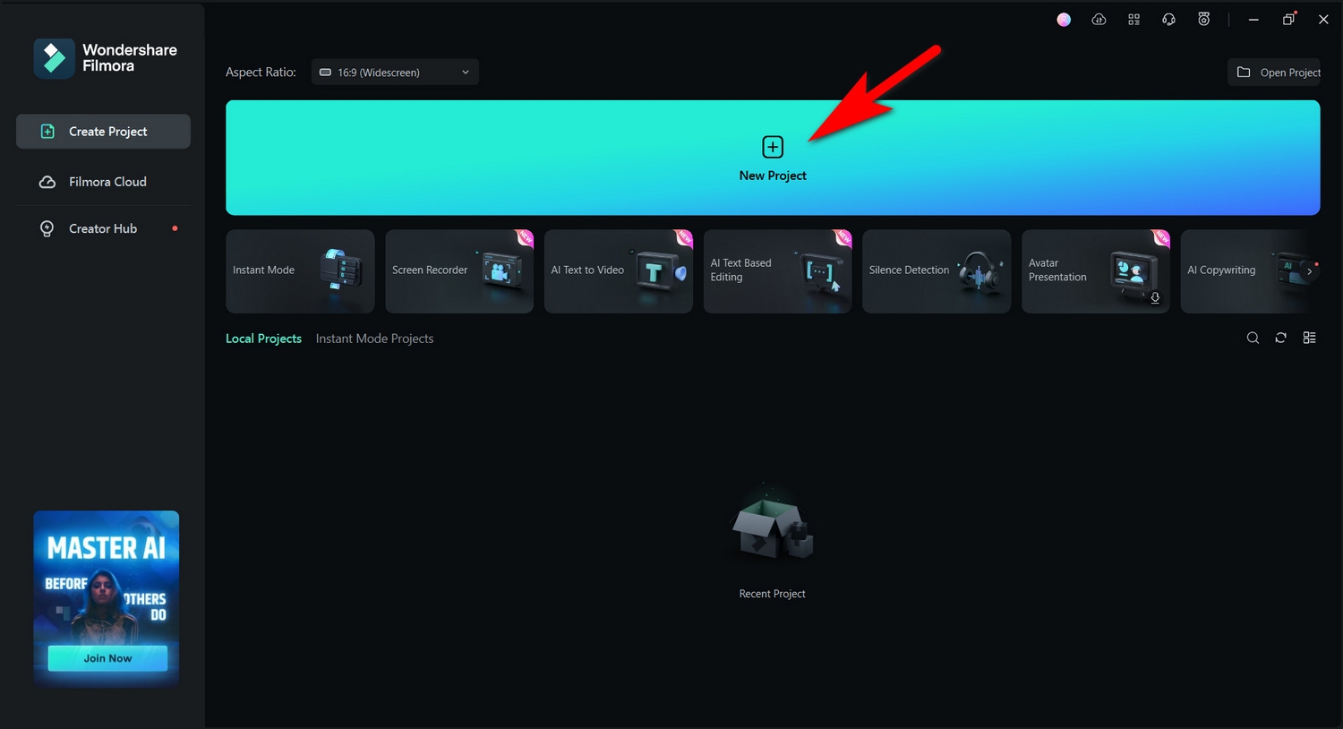Open cloud download icon in title bar

tap(1099, 20)
